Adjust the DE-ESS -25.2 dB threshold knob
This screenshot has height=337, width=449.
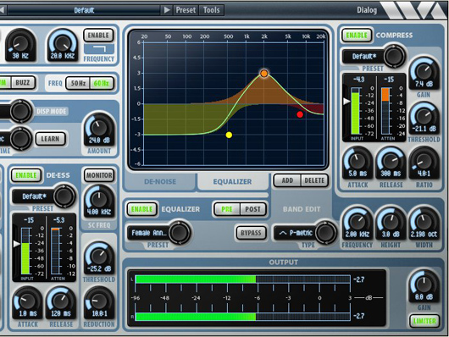click(x=99, y=257)
